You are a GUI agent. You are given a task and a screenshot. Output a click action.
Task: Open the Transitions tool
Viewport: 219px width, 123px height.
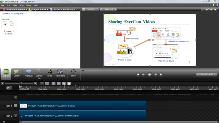[x=60, y=73]
